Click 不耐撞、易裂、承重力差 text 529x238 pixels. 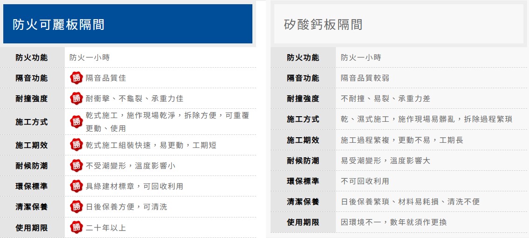[x=385, y=98]
